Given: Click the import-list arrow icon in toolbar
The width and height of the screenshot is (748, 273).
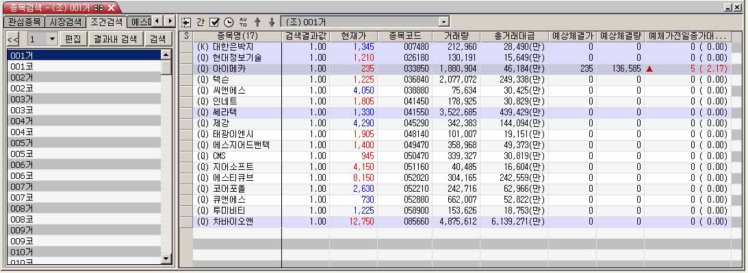Looking at the screenshot, I should 186,23.
